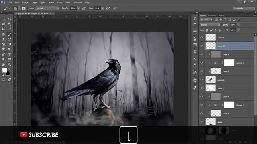Screen dimensions: 257x144
Task: Hide the crow layer Layer 1
Action: pos(202,80)
